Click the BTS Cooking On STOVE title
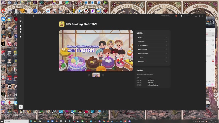 82,24
